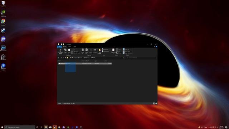Go up one folder level
229x129 pixels.
[65, 58]
